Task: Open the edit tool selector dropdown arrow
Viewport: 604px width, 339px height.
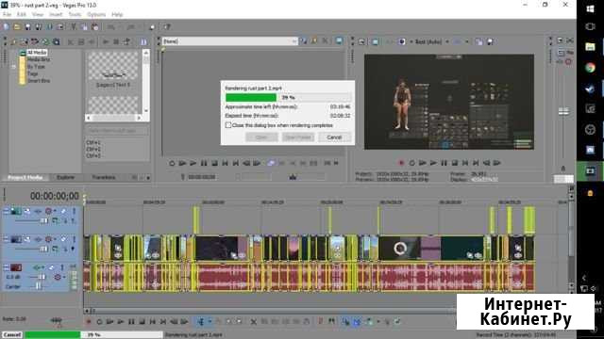Action: (x=210, y=322)
